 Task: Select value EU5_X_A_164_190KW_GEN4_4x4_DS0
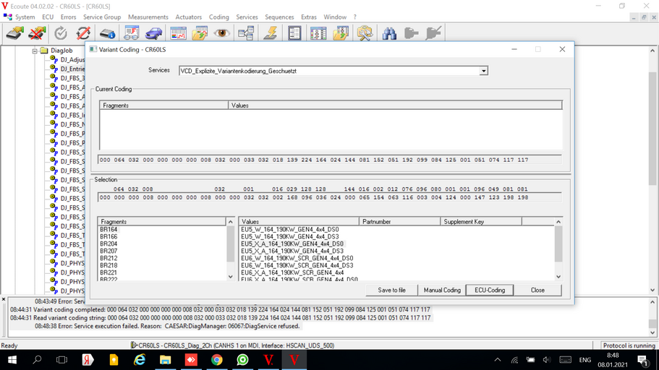point(292,244)
